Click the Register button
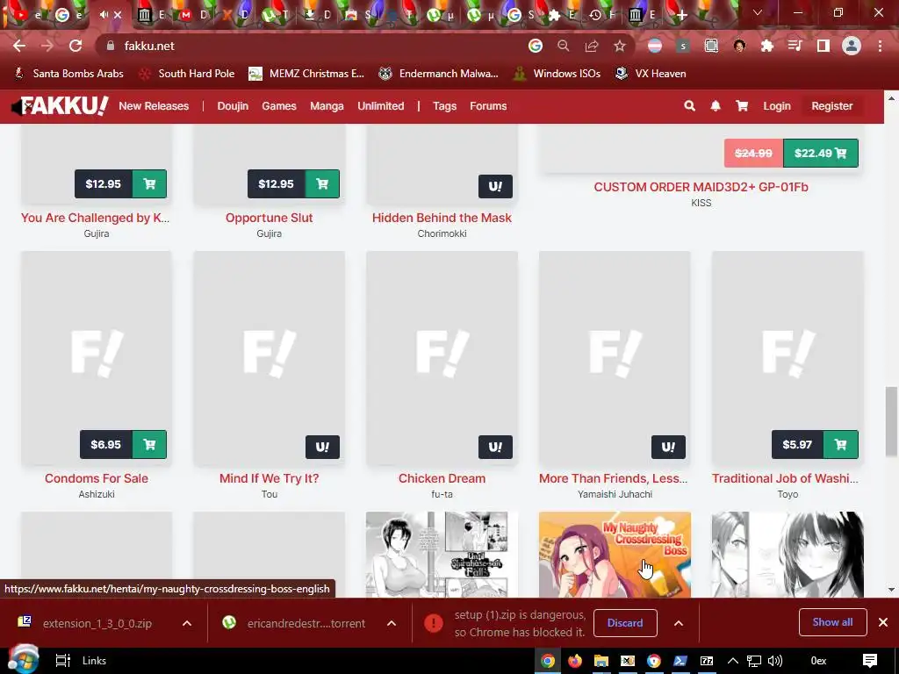This screenshot has width=899, height=674. [832, 106]
